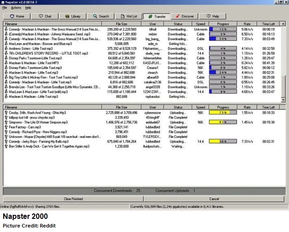Click the upload icon beside Fear Factory - Cars.mp3

(6, 127)
